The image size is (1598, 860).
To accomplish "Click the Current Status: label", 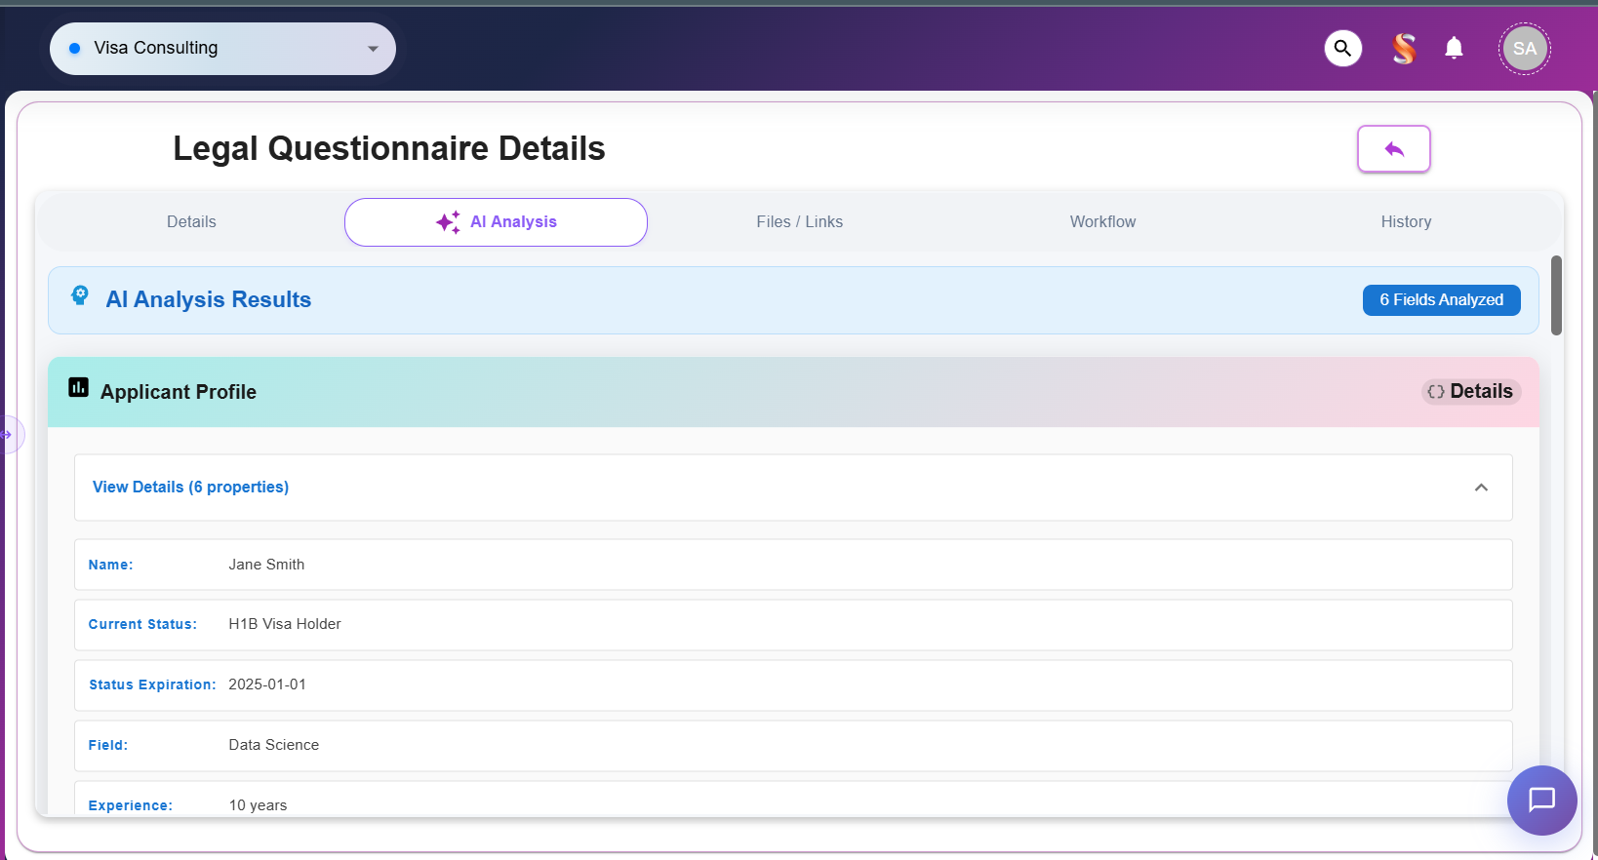I will click(x=142, y=624).
